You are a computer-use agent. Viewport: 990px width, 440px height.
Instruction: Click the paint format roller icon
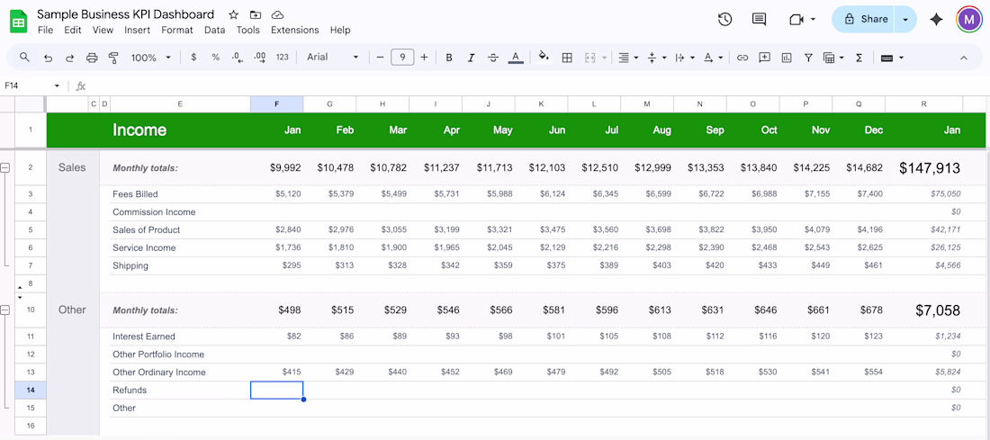click(113, 58)
